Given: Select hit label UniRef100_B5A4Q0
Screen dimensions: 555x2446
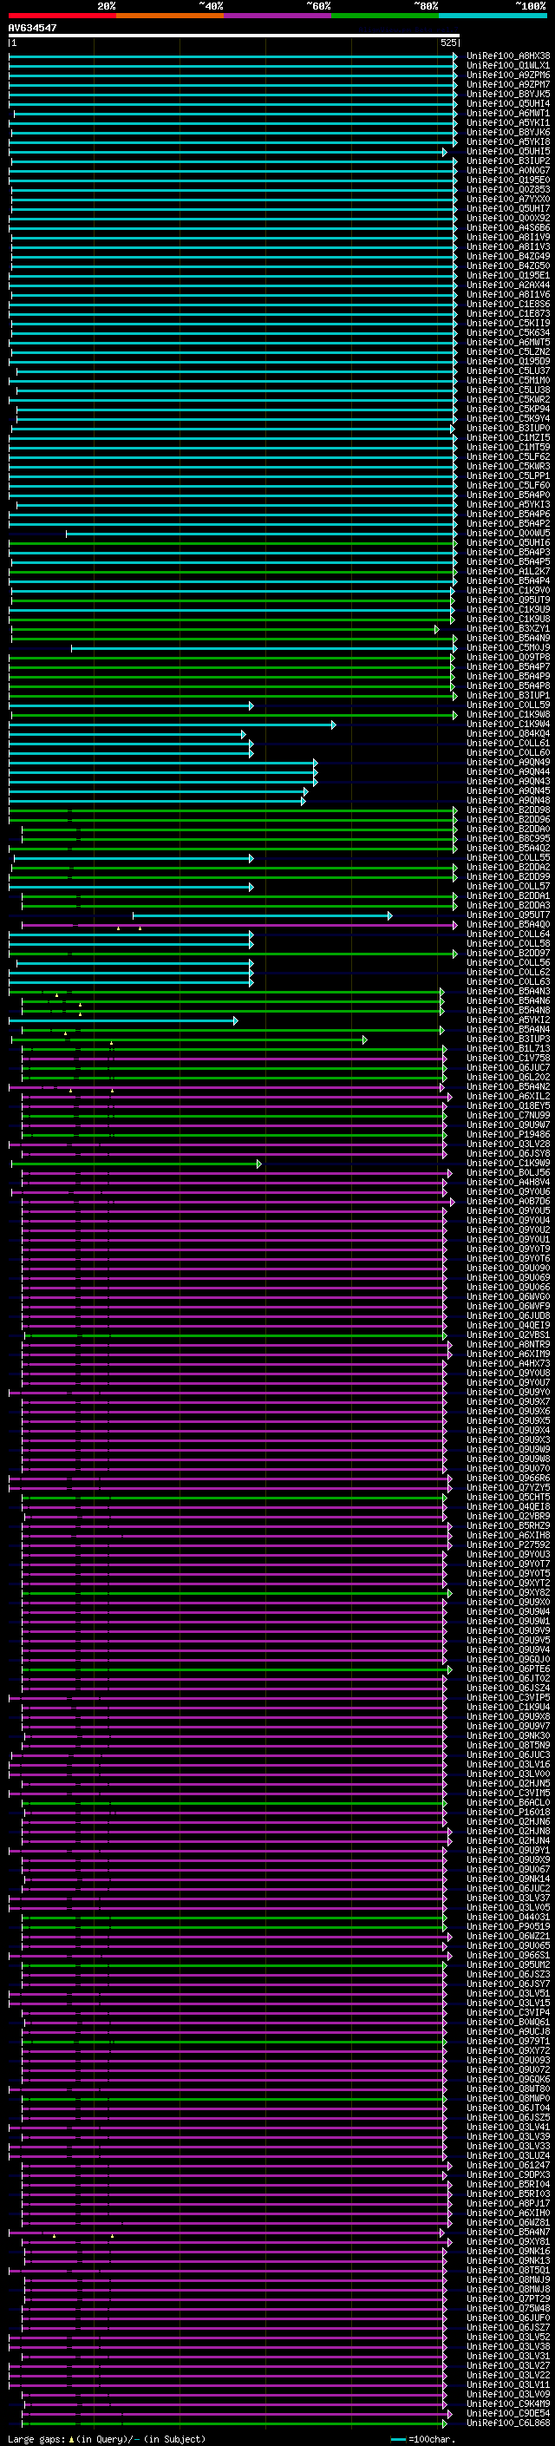Looking at the screenshot, I should click(508, 925).
